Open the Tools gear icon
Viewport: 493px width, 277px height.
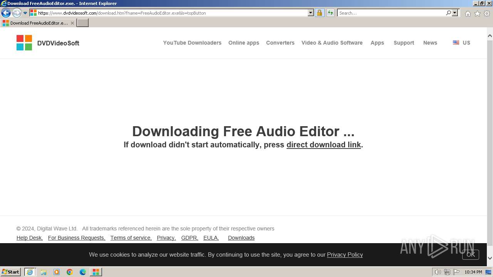(487, 13)
